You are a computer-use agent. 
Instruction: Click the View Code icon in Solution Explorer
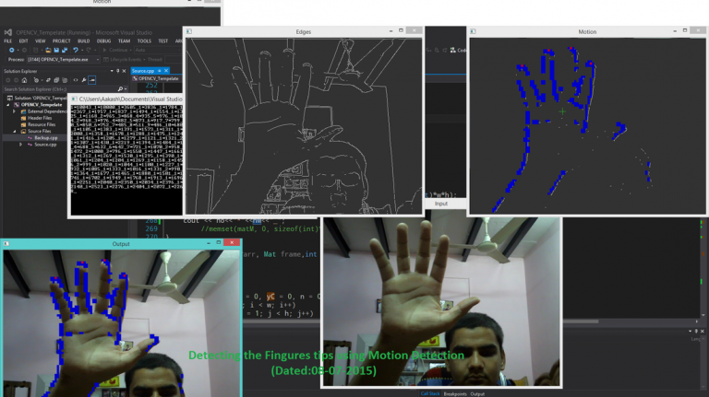click(76, 80)
